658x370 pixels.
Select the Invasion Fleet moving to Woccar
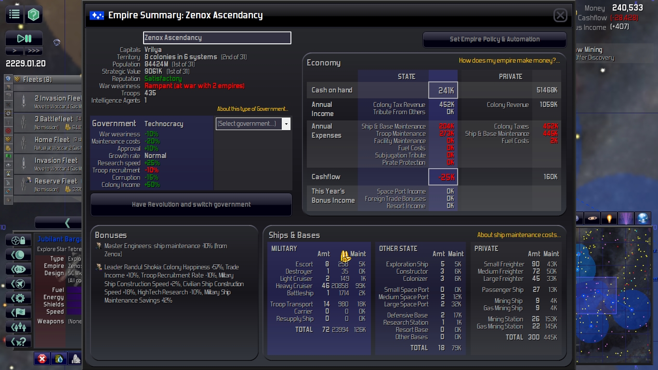[x=48, y=164]
